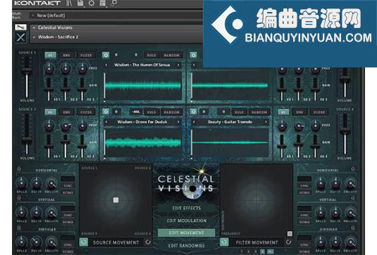377x255 pixels.
Task: Open the Wisdom - Drone For Duduk sample menu
Action: [x=142, y=122]
